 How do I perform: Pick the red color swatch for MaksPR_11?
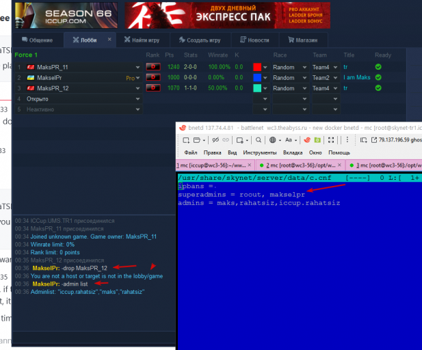tap(257, 67)
